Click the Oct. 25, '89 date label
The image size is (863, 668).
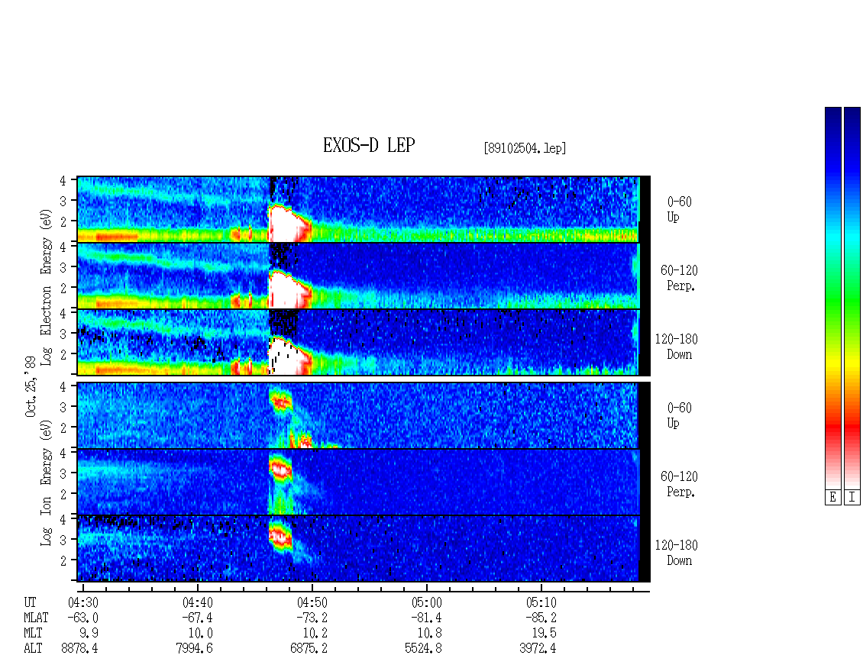[31, 386]
